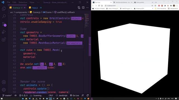Screen dimensions: 179x100
Task: Click the Scene.js breadcrumb segment
Action: (35, 12)
